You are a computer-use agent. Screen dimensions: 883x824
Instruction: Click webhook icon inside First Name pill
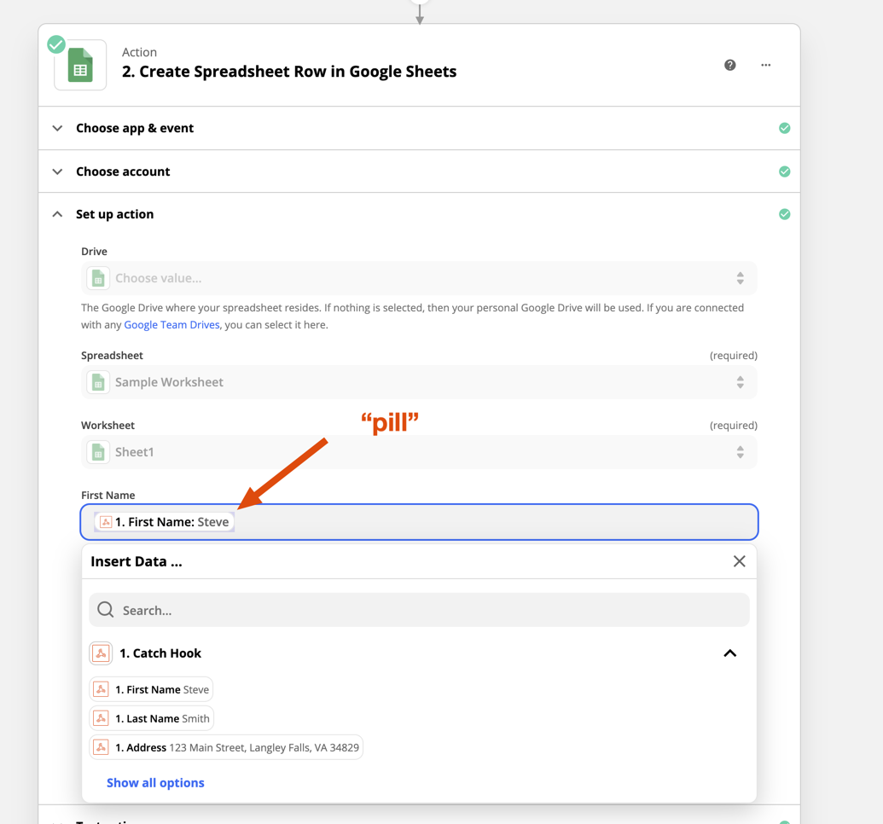pyautogui.click(x=105, y=522)
